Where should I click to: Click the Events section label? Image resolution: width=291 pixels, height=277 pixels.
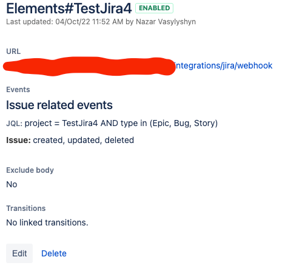point(18,90)
